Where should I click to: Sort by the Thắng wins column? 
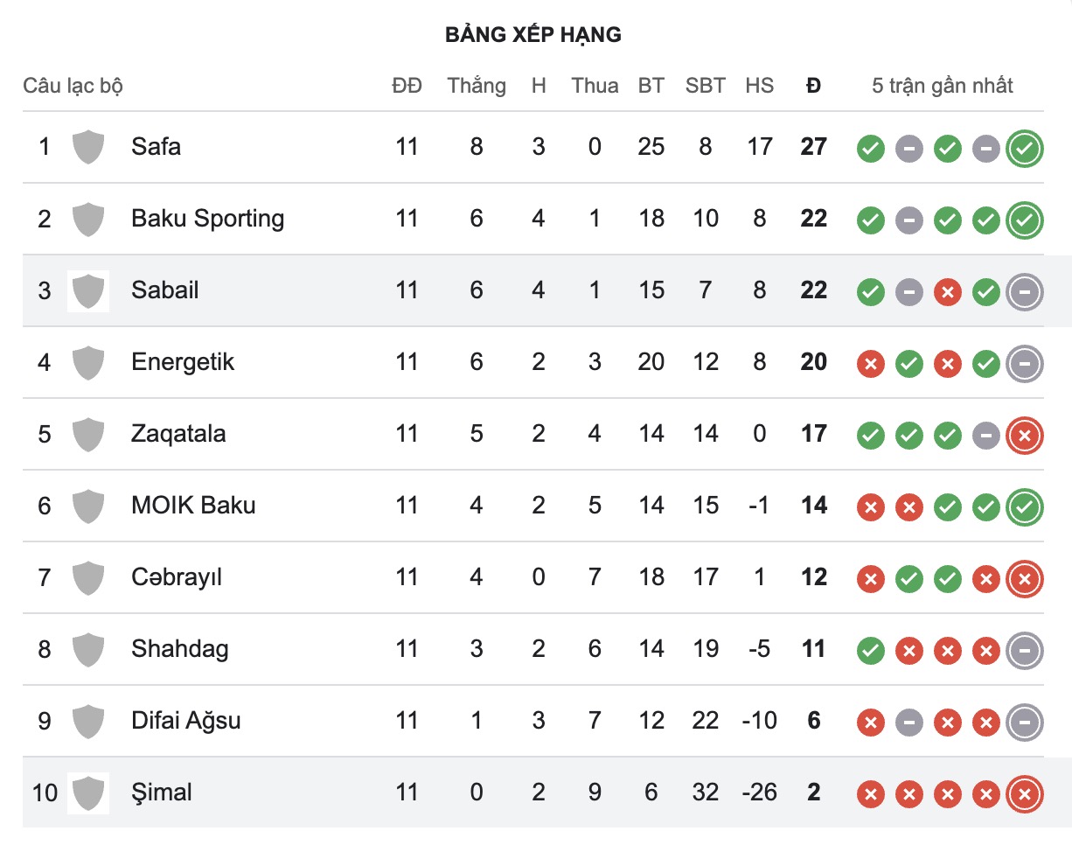[477, 86]
